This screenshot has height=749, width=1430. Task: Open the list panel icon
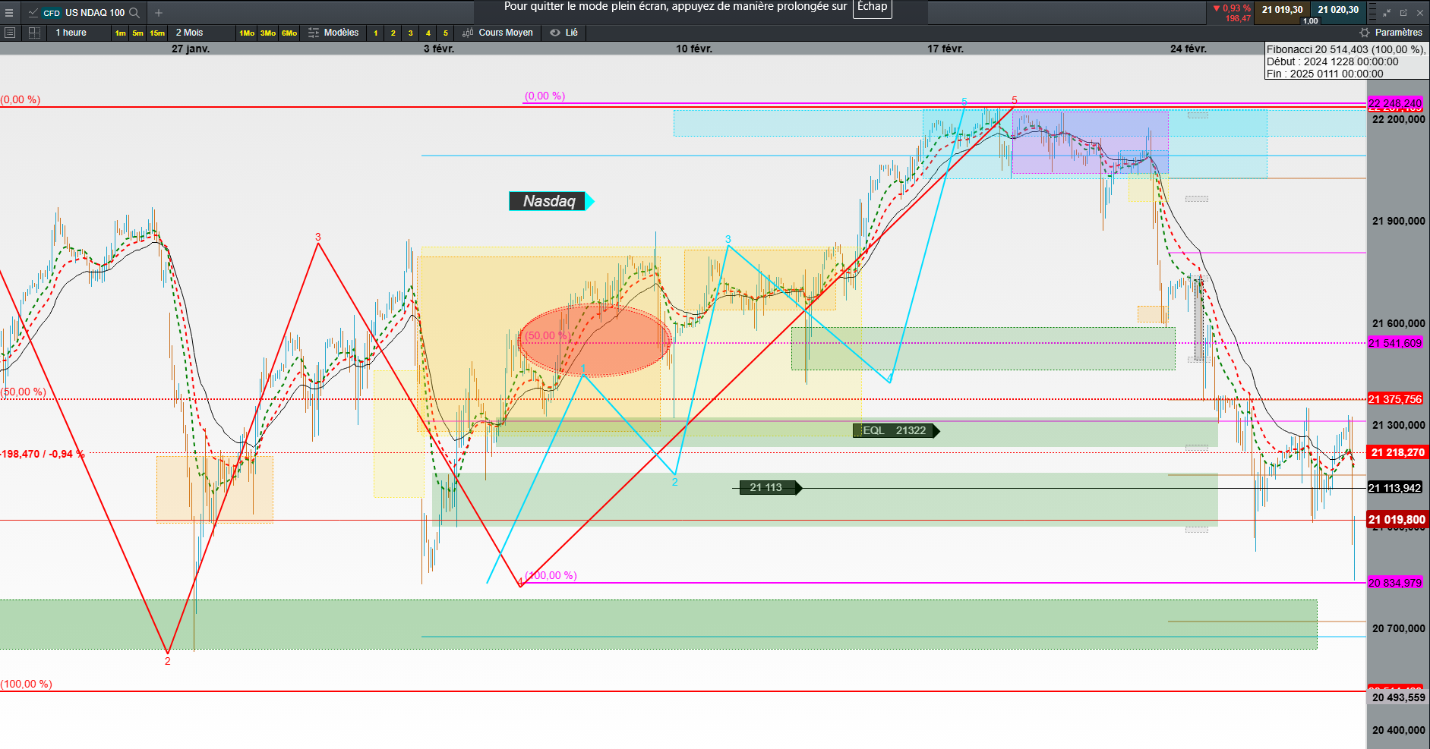10,33
